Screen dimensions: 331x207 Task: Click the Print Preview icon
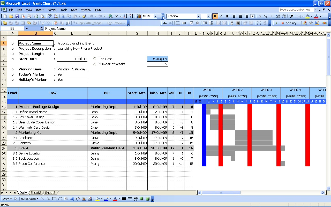[x=43, y=16]
